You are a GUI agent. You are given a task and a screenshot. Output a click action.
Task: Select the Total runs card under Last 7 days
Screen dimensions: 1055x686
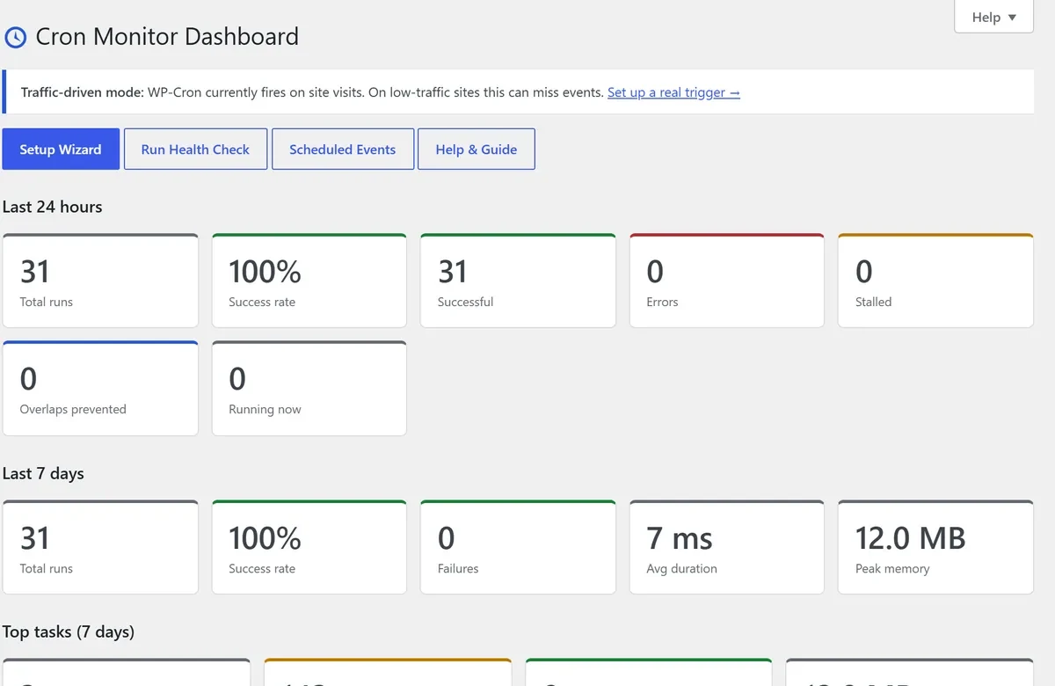tap(100, 547)
